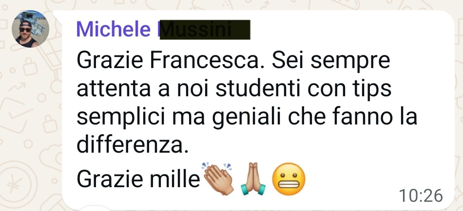The width and height of the screenshot is (463, 211).
Task: Click the Grazie mille text line
Action: [138, 179]
